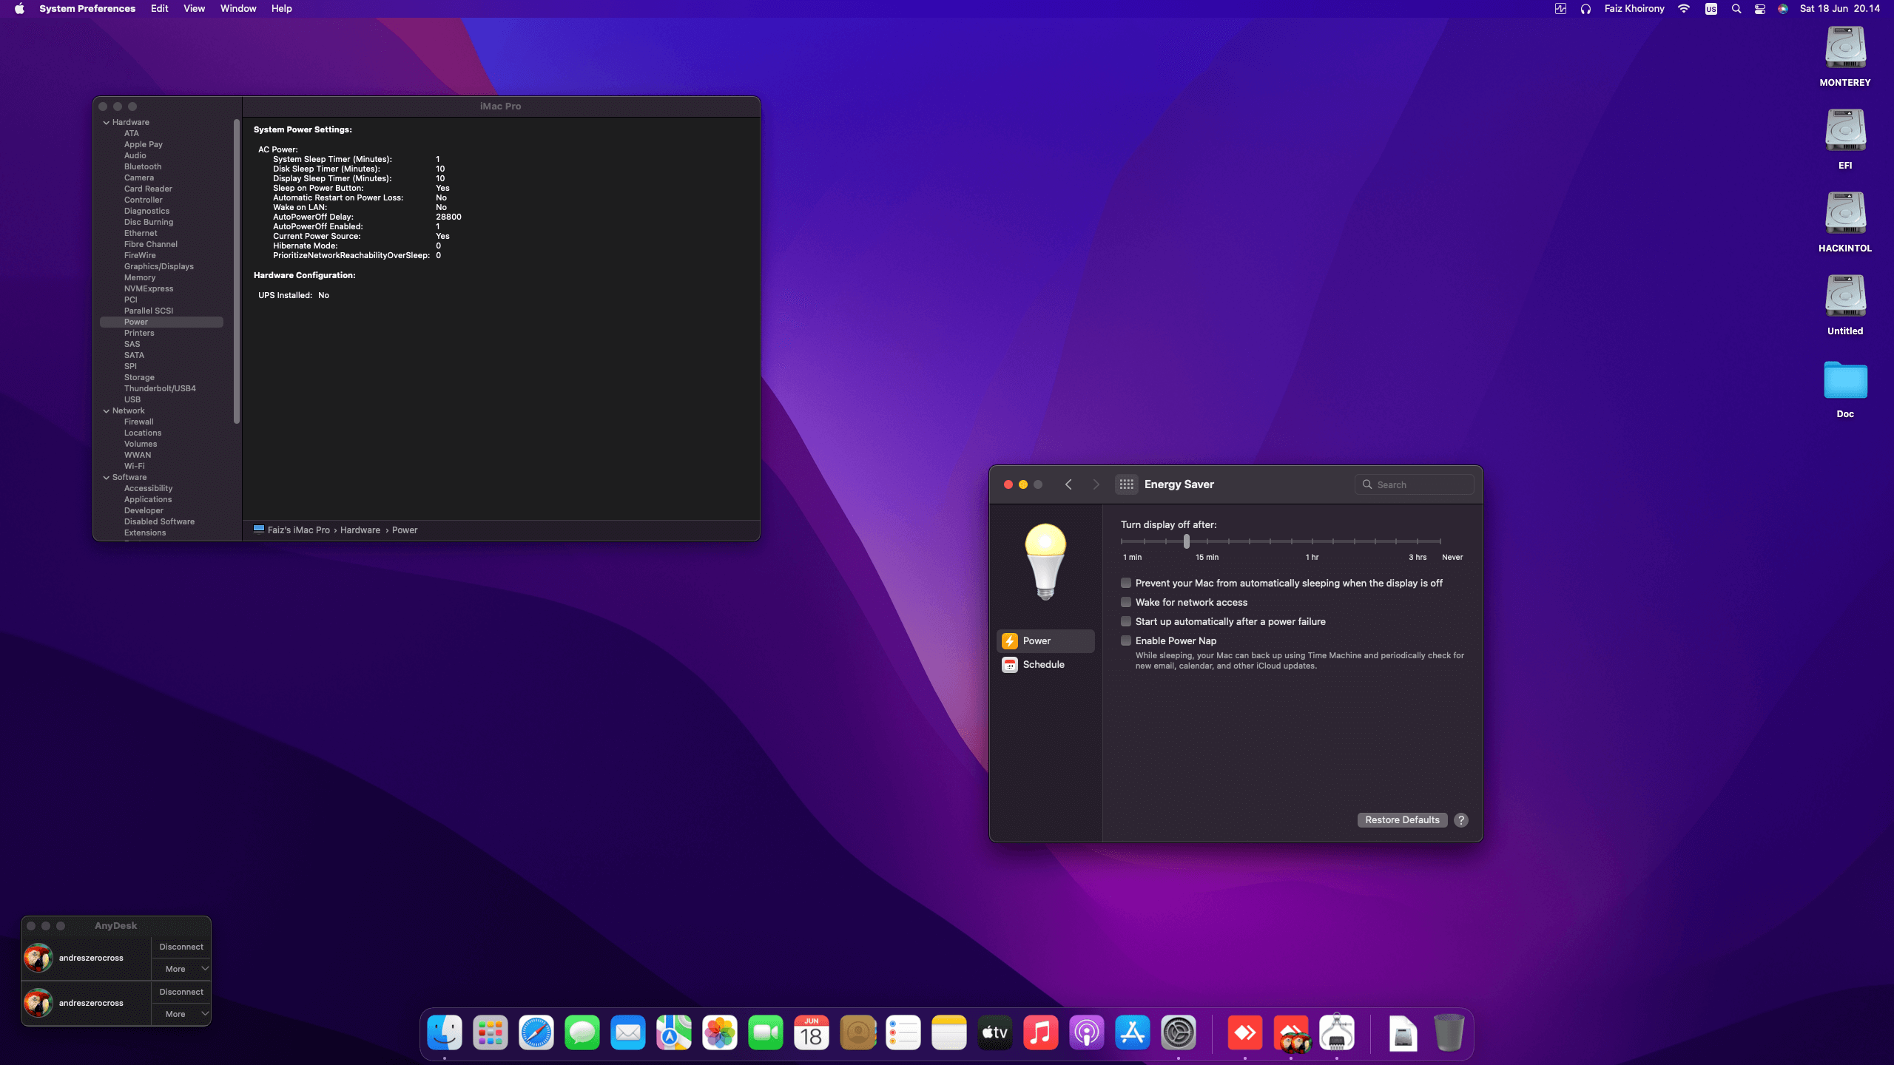Click the Restore Defaults button
This screenshot has height=1065, width=1894.
(x=1401, y=819)
